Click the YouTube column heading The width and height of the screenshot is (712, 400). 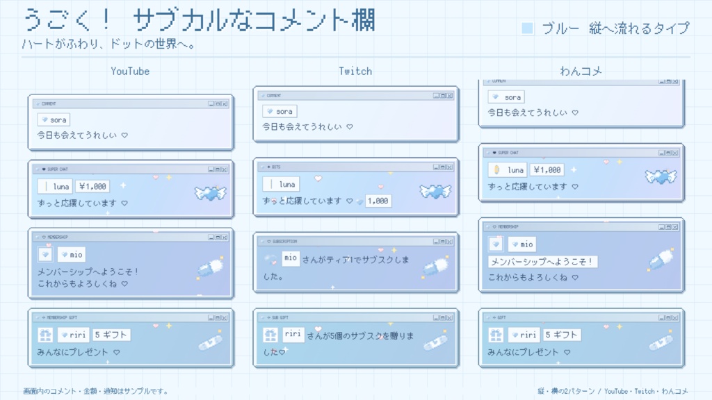click(130, 72)
